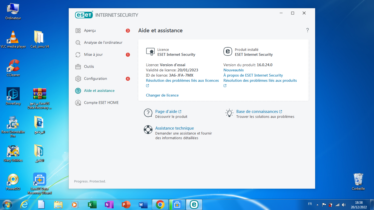Screen dimensions: 374x210
Task: Show hidden system tray icons arrow
Action: (317, 205)
